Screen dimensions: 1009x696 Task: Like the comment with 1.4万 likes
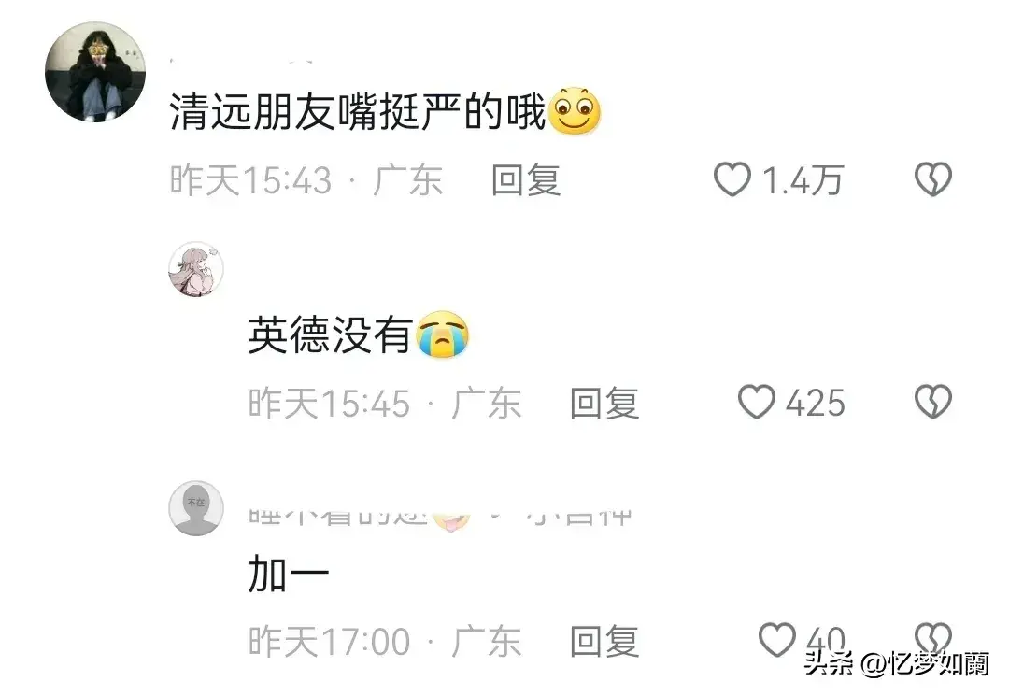[732, 179]
